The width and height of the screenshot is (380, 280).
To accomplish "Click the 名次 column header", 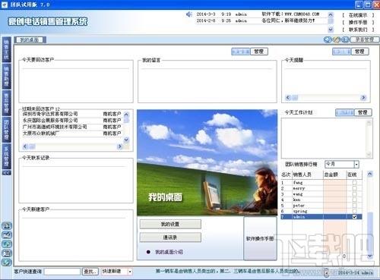I will [x=287, y=175].
